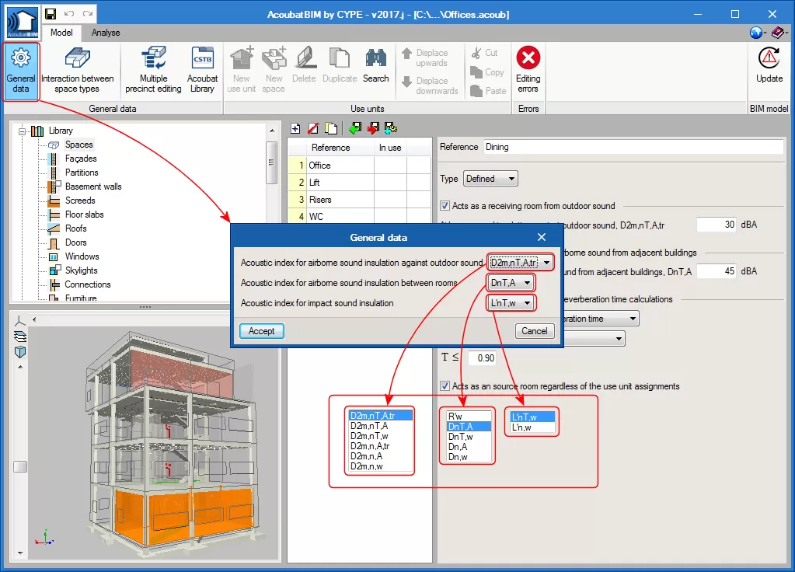Open Interaction between space types
The height and width of the screenshot is (572, 795).
[x=77, y=71]
